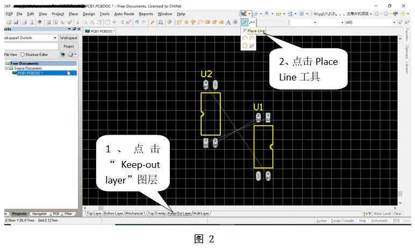This screenshot has width=415, height=251.
Task: Click the Move selection crosshair icon
Action: pyautogui.click(x=114, y=23)
